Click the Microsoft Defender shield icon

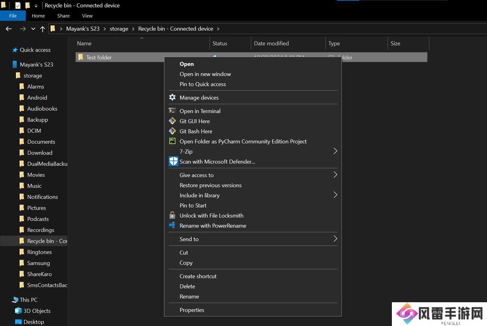[173, 162]
